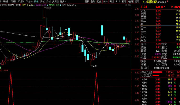This screenshot has height=105, width=180.
Task: Click the stock code 000506
Action: pyautogui.click(x=162, y=2)
